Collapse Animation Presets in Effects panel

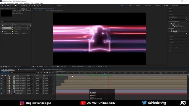pyautogui.click(x=169, y=21)
